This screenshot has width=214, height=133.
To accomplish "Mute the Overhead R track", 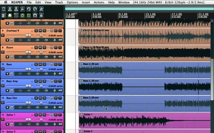I will (56, 31).
